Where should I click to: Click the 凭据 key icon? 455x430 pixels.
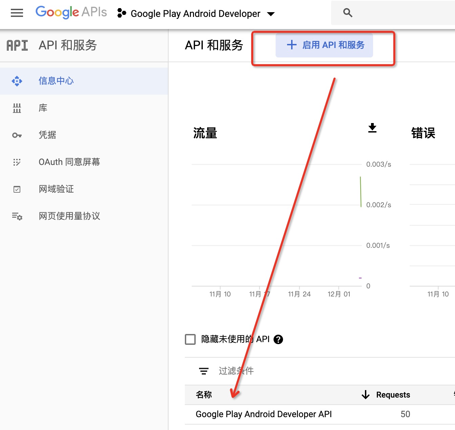click(x=17, y=135)
